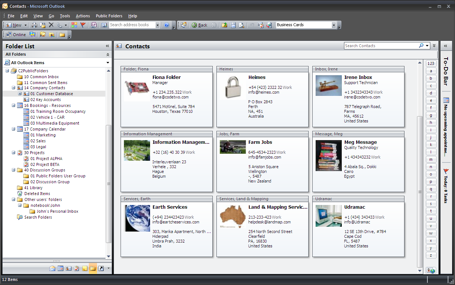Viewport: 455px width, 285px height.
Task: Click the blue Help question mark icon
Action: tap(167, 25)
